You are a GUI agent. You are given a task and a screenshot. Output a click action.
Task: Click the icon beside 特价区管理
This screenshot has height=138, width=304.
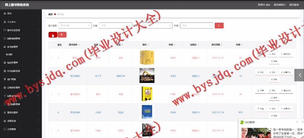pos(5,63)
